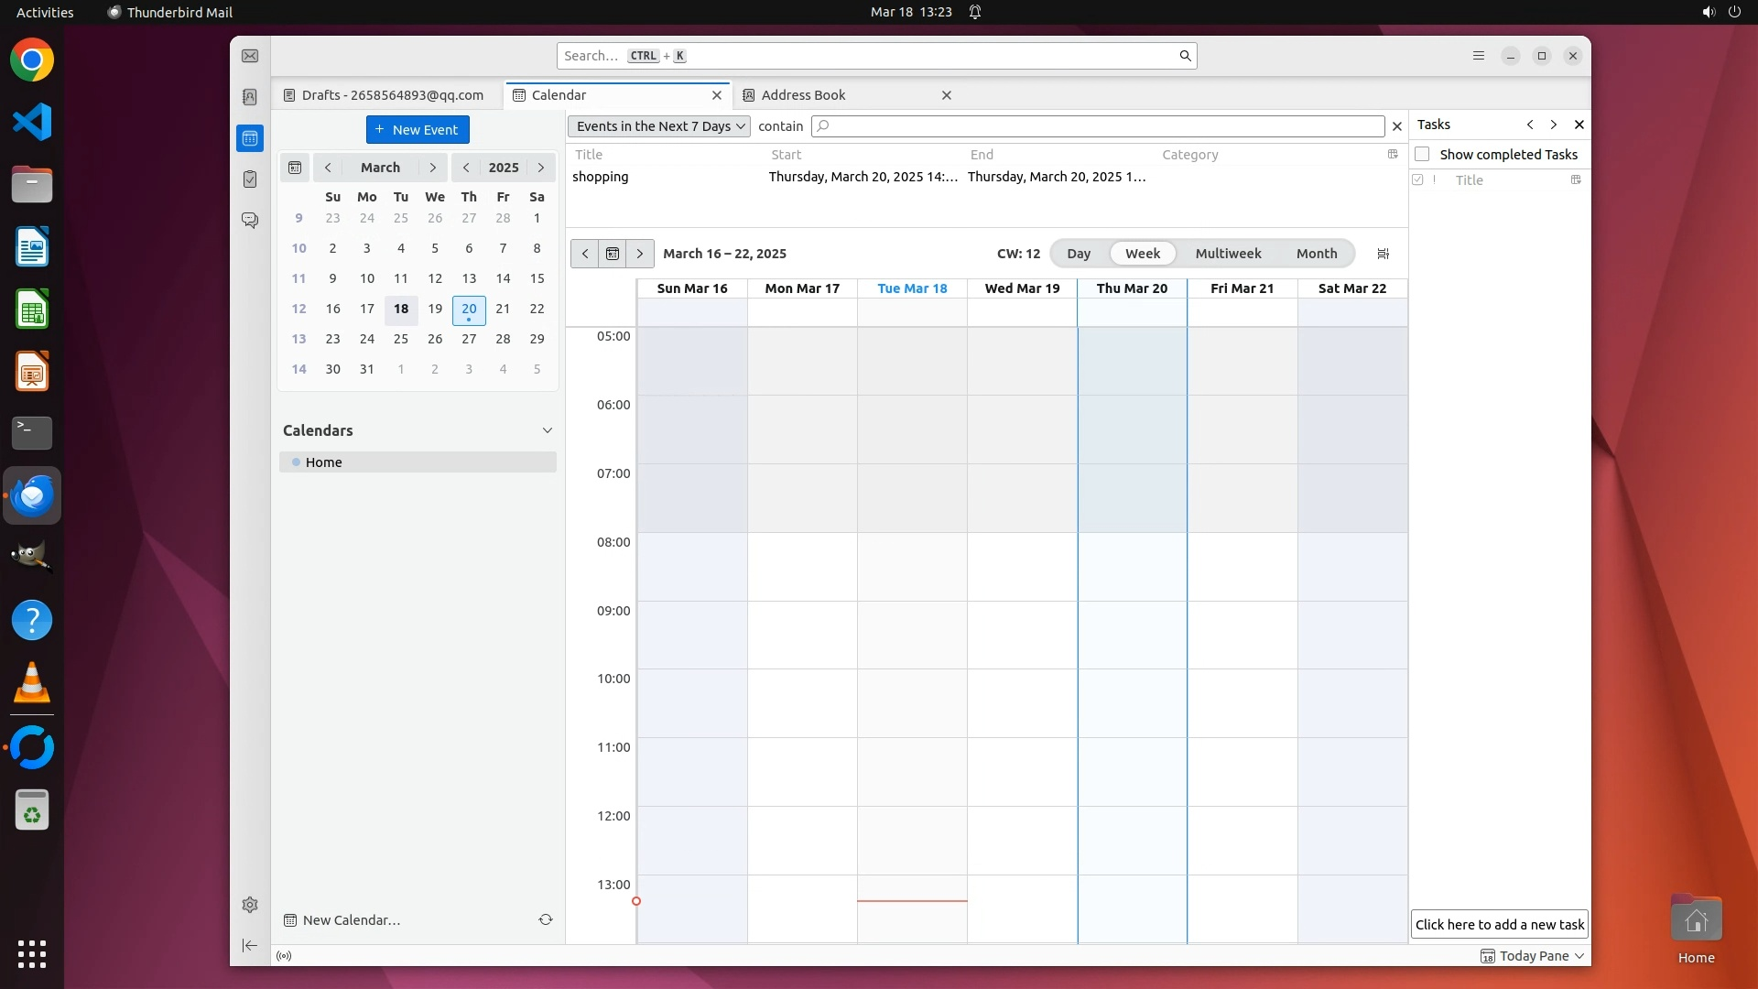The width and height of the screenshot is (1758, 989).
Task: Enable Show completed Tasks checkbox
Action: click(x=1422, y=154)
